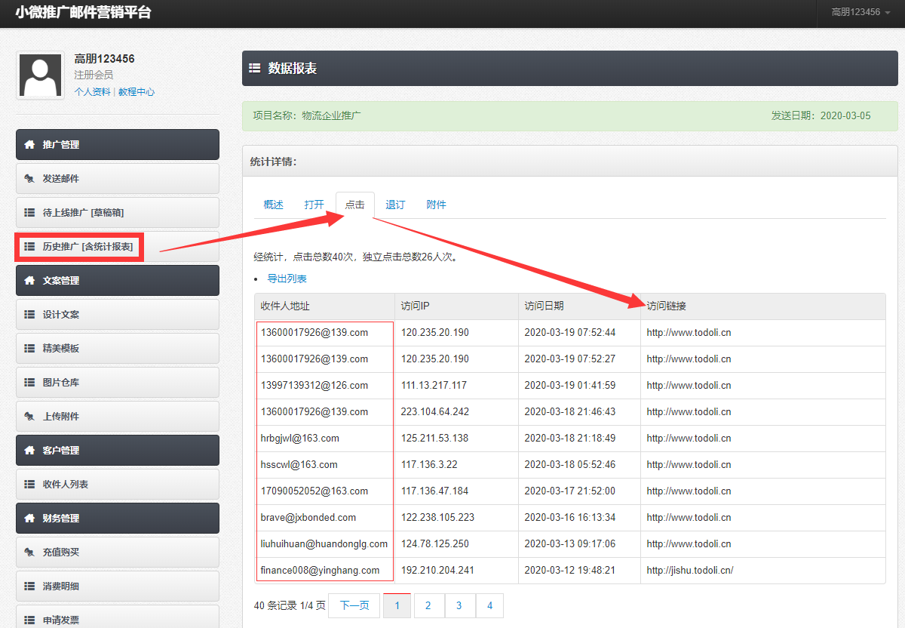Go to 上传附件 menu item
Screen dimensions: 905x628
[118, 417]
